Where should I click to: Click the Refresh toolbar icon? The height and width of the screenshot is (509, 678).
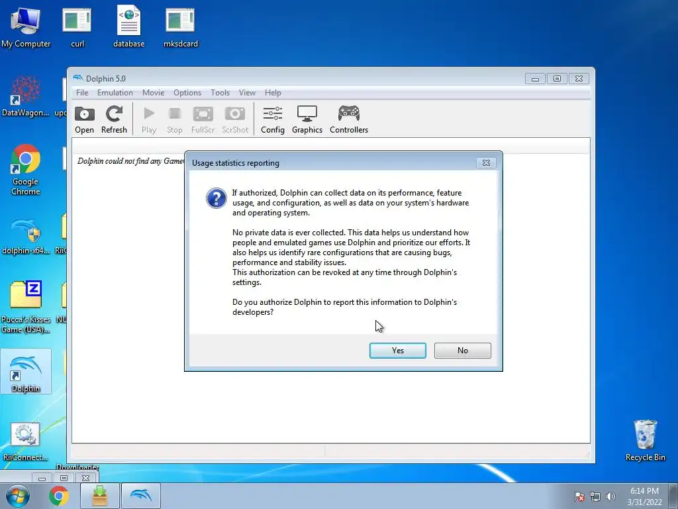(x=114, y=120)
